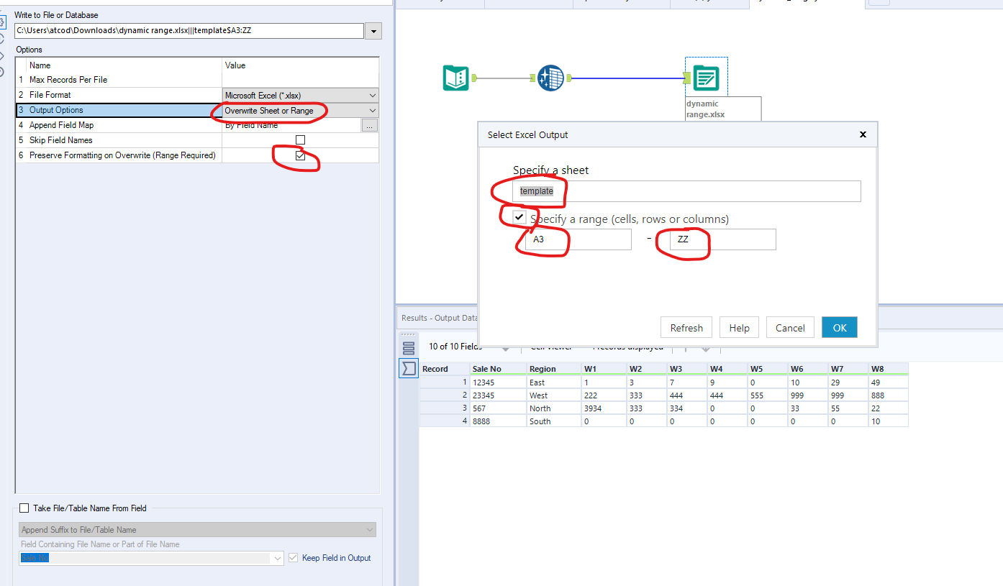
Task: Close the Select Excel Output dialog
Action: (x=863, y=134)
